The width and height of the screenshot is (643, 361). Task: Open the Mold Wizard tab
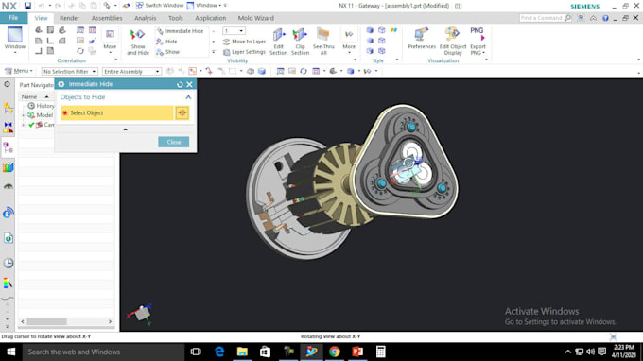[x=256, y=18]
